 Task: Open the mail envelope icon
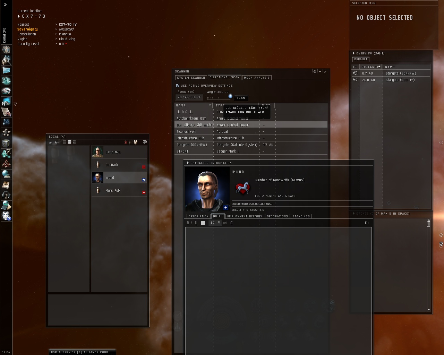click(6, 70)
